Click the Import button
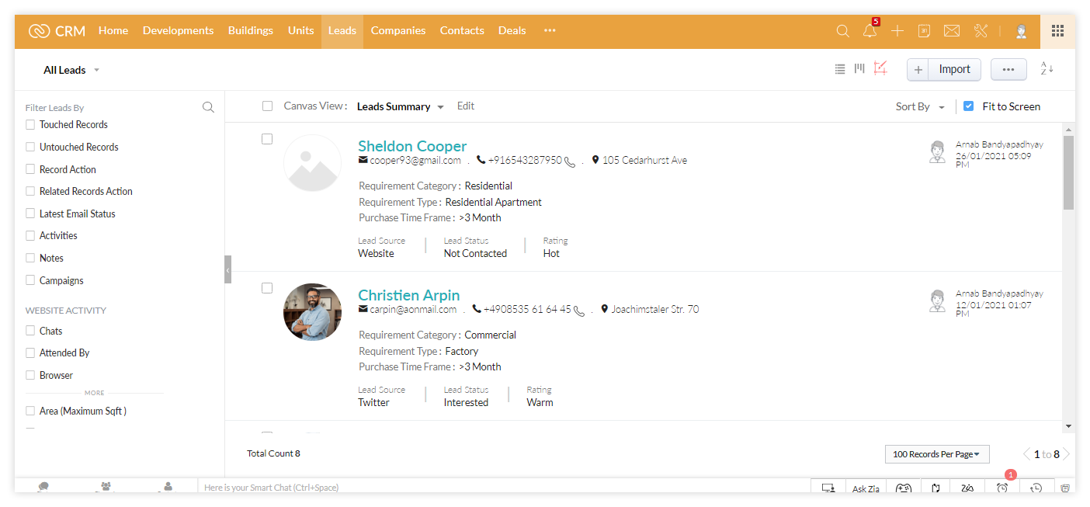 [955, 69]
